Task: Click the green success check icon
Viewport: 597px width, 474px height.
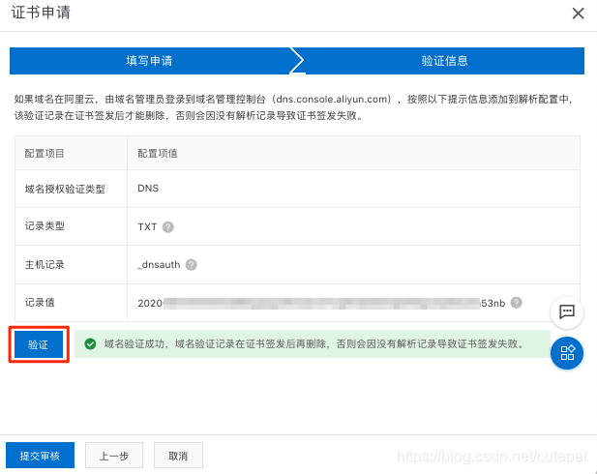Action: tap(90, 343)
